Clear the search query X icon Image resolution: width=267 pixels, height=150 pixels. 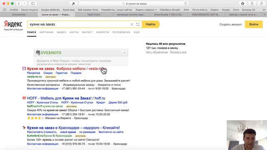point(132,24)
